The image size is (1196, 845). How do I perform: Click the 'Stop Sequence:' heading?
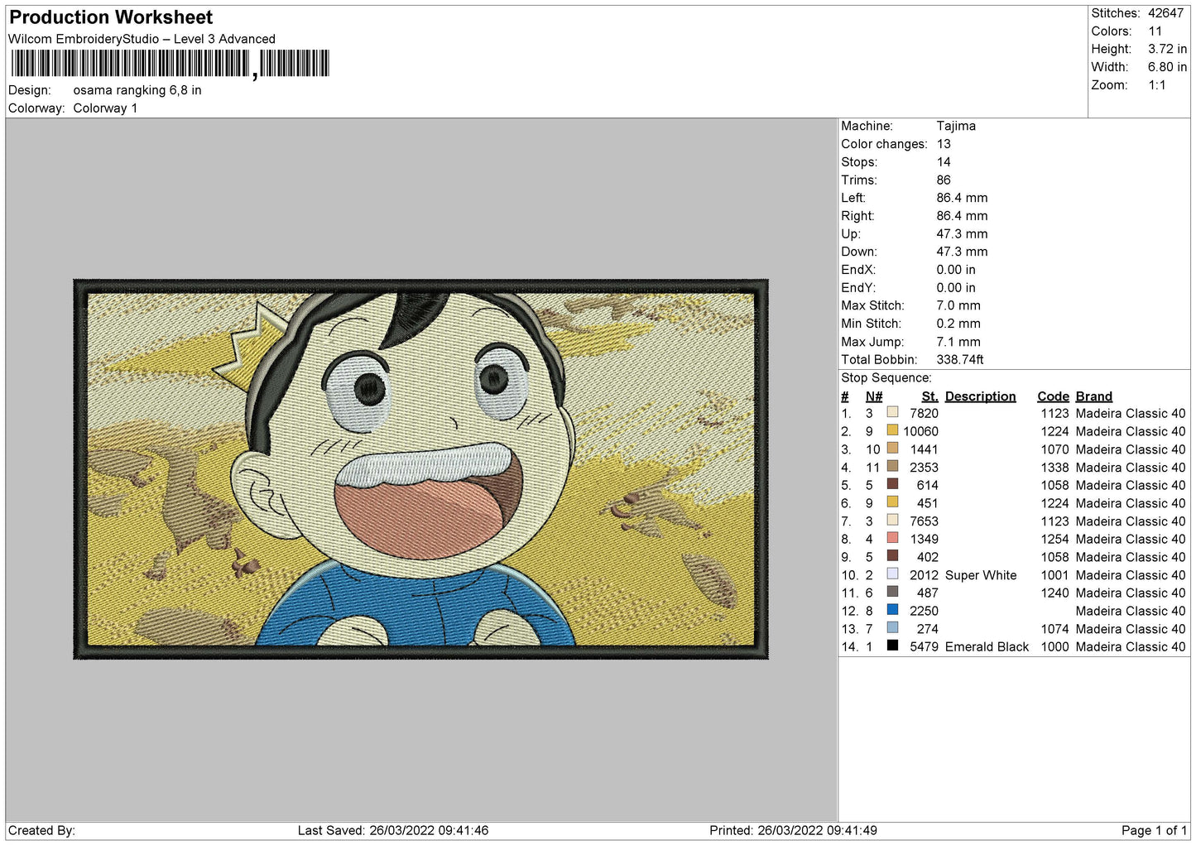[x=886, y=378]
